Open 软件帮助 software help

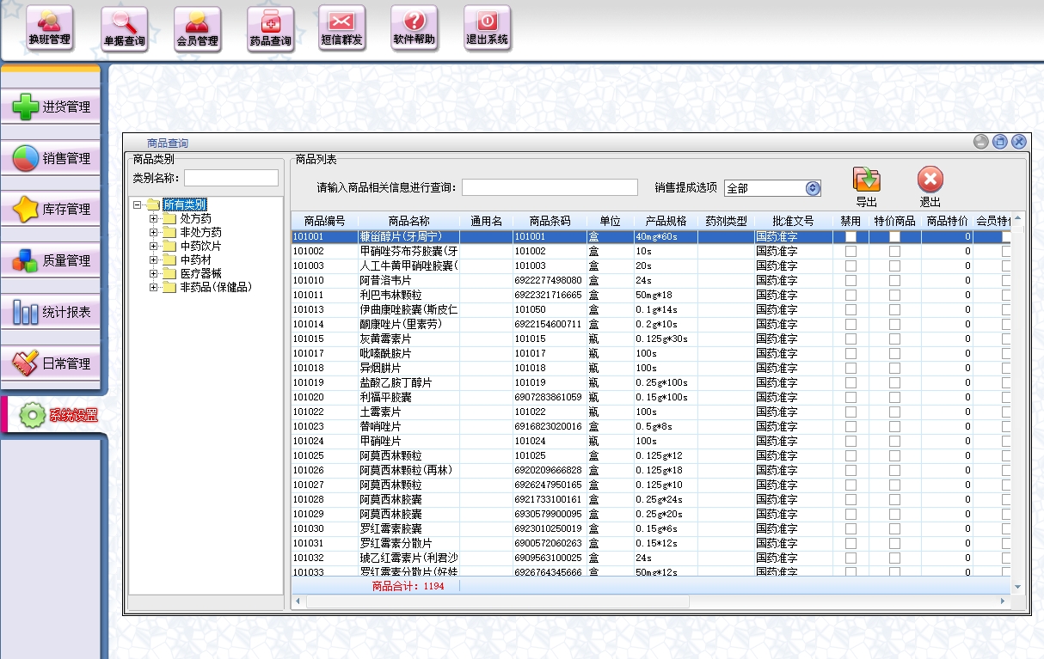coord(414,28)
